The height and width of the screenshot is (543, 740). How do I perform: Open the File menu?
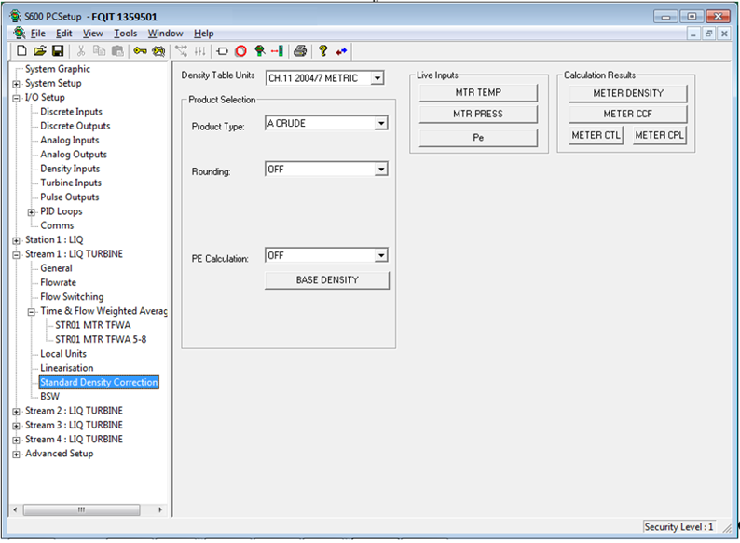(38, 34)
